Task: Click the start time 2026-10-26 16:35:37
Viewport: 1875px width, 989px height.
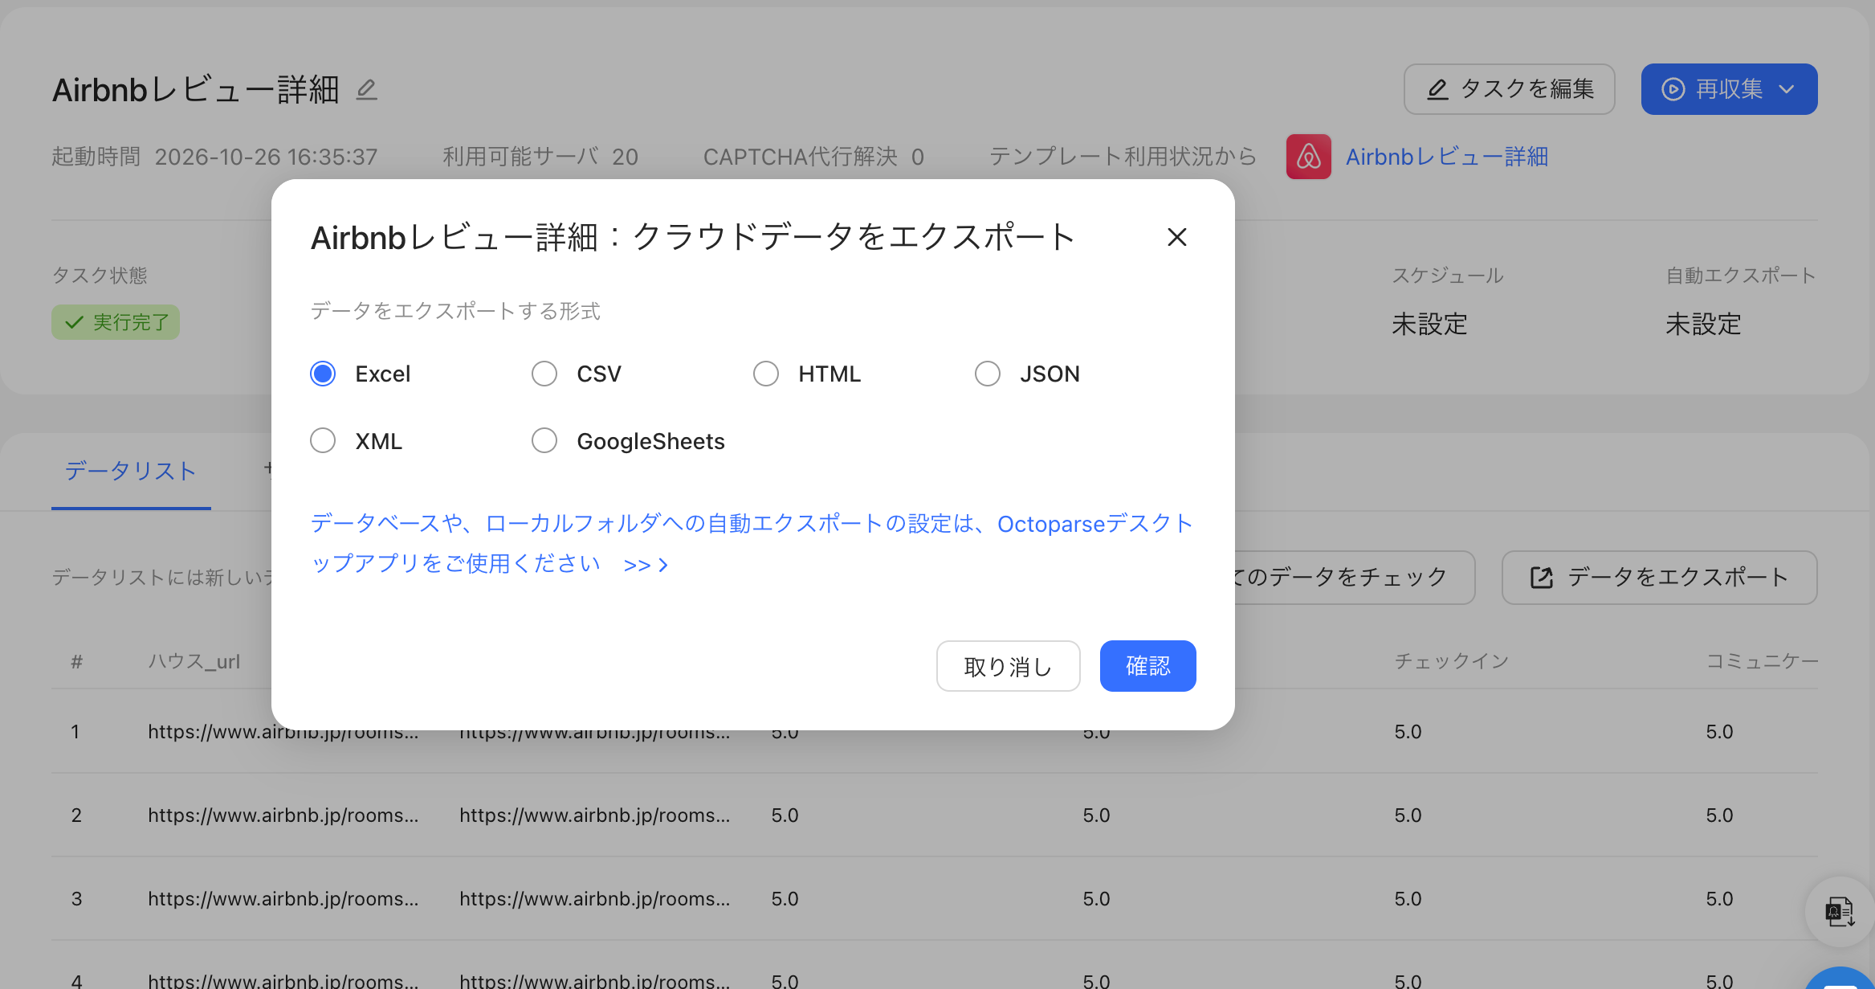Action: tap(266, 157)
